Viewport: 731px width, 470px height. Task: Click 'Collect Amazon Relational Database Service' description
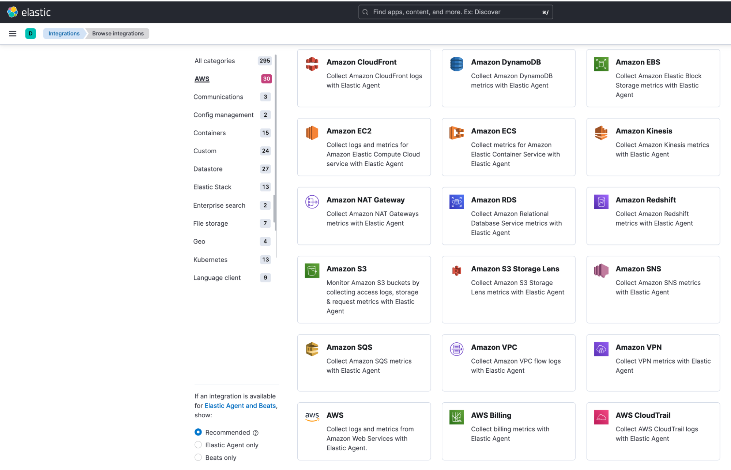tap(516, 223)
